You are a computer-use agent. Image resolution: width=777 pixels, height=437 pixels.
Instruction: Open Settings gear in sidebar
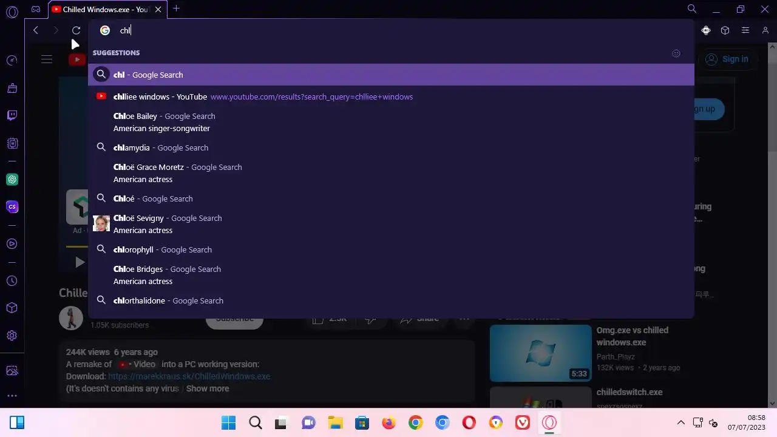[x=12, y=336]
